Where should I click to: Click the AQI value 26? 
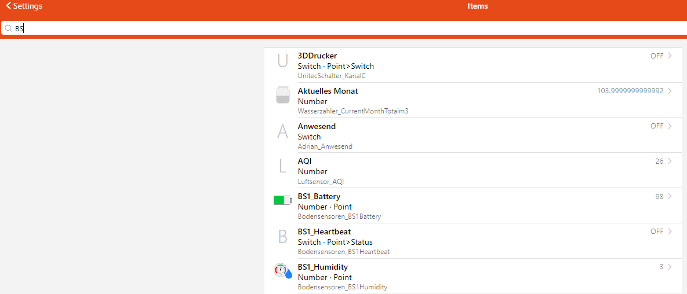[x=659, y=161]
